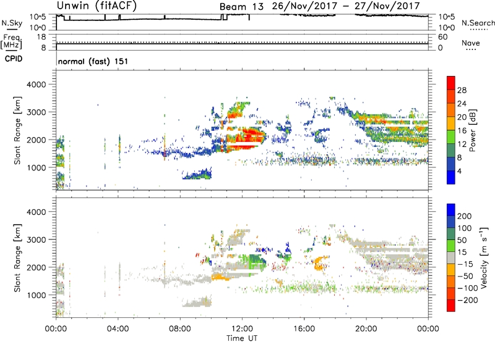Click the 'Velocity [m s-1]' colorbar label
Viewport: 495px width, 342px height.
[483, 257]
